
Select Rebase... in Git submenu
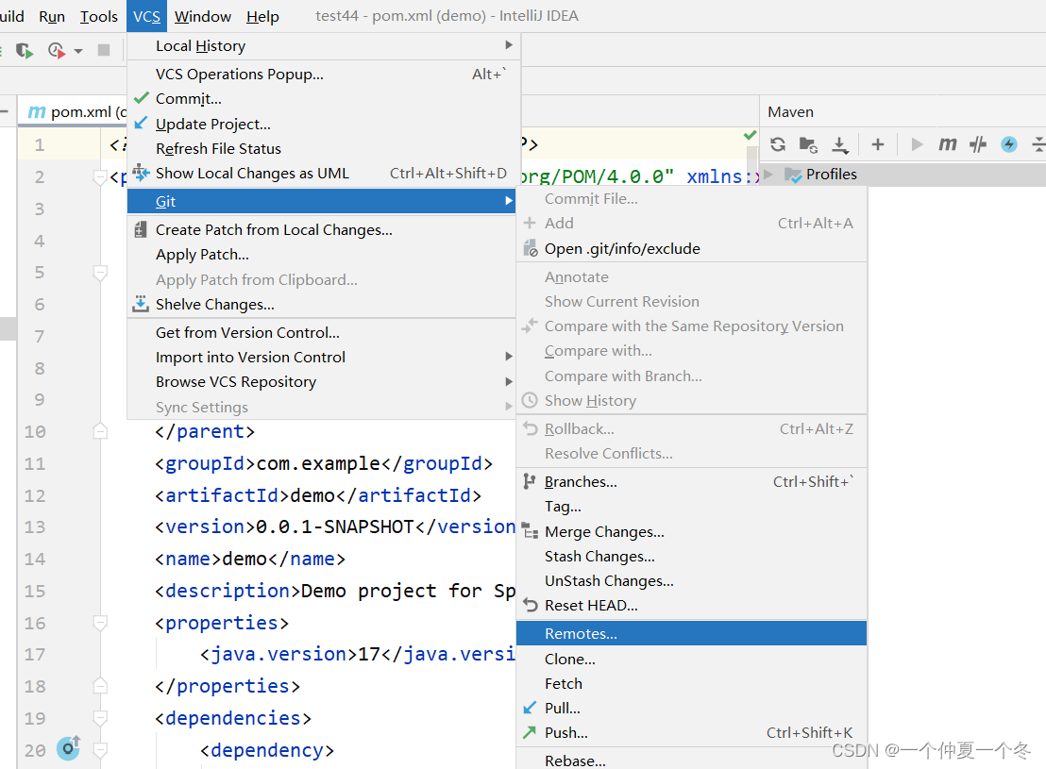coord(692,761)
